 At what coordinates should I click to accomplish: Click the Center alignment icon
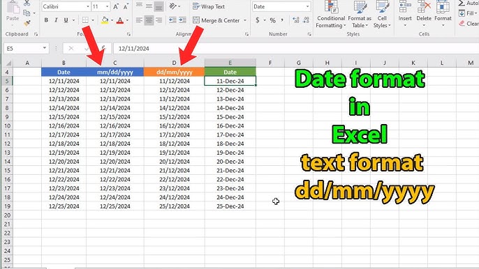click(x=149, y=20)
